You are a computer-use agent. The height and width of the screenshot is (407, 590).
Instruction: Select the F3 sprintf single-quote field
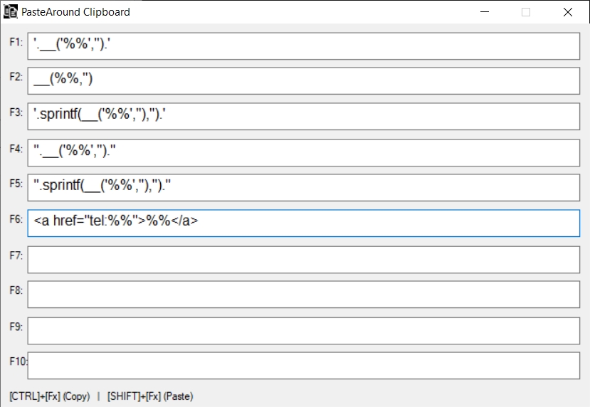pos(304,117)
